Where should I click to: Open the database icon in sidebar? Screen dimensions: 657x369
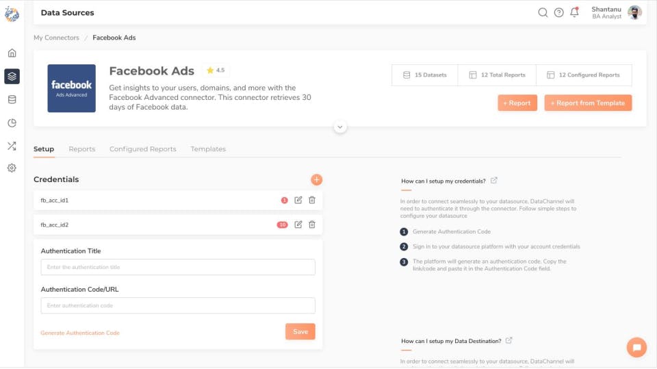pyautogui.click(x=12, y=100)
